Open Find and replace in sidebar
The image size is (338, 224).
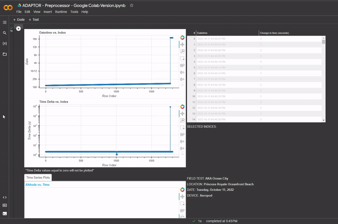click(x=5, y=33)
